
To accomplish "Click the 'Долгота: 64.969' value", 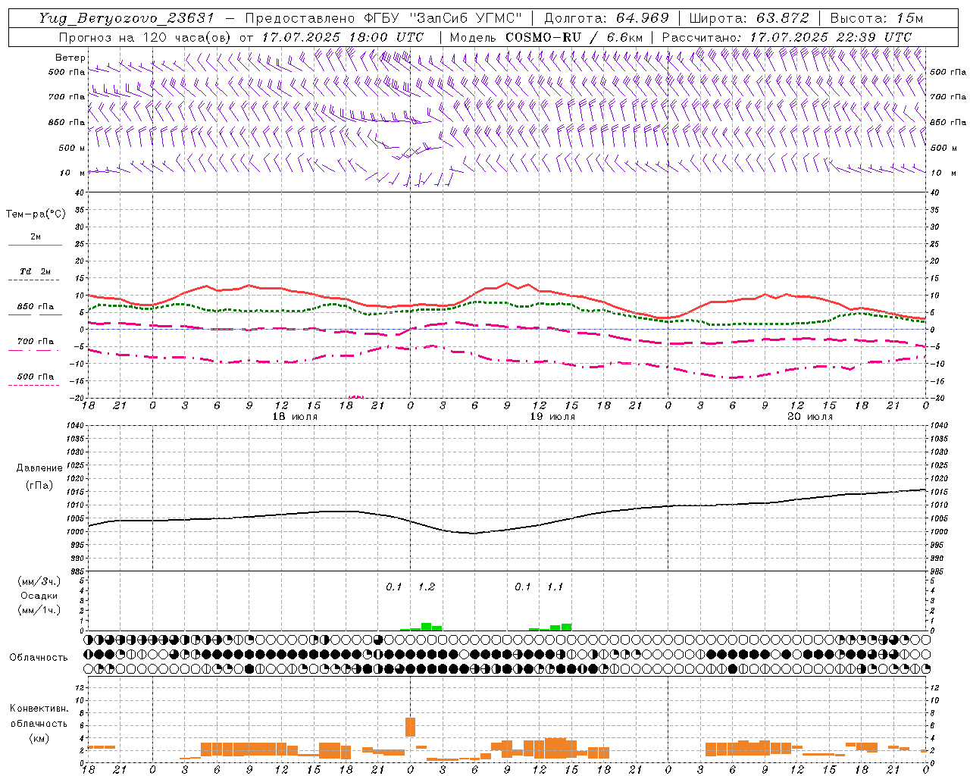I will (606, 18).
